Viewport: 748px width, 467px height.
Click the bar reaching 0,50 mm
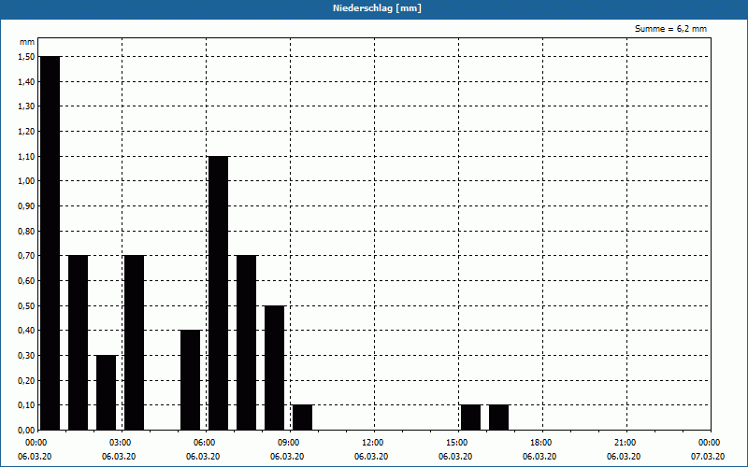click(275, 368)
